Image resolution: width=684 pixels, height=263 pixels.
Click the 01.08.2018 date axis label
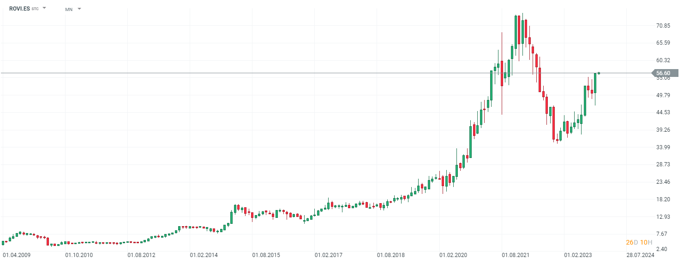[x=391, y=255]
